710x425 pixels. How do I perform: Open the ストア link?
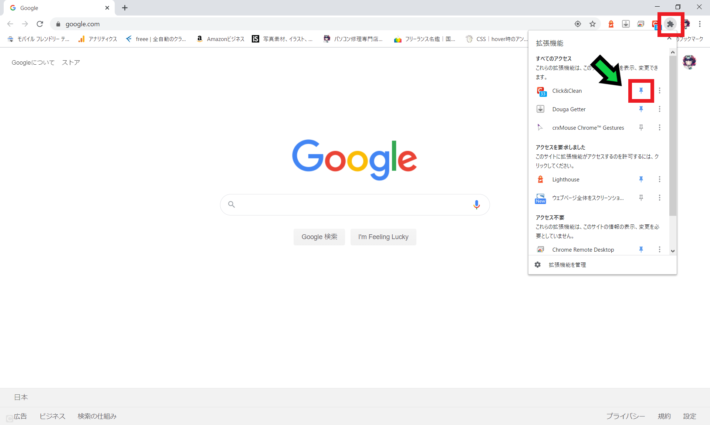point(71,62)
